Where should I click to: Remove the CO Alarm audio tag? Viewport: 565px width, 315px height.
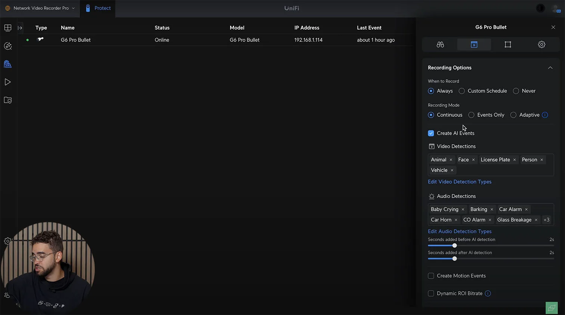[x=490, y=220]
